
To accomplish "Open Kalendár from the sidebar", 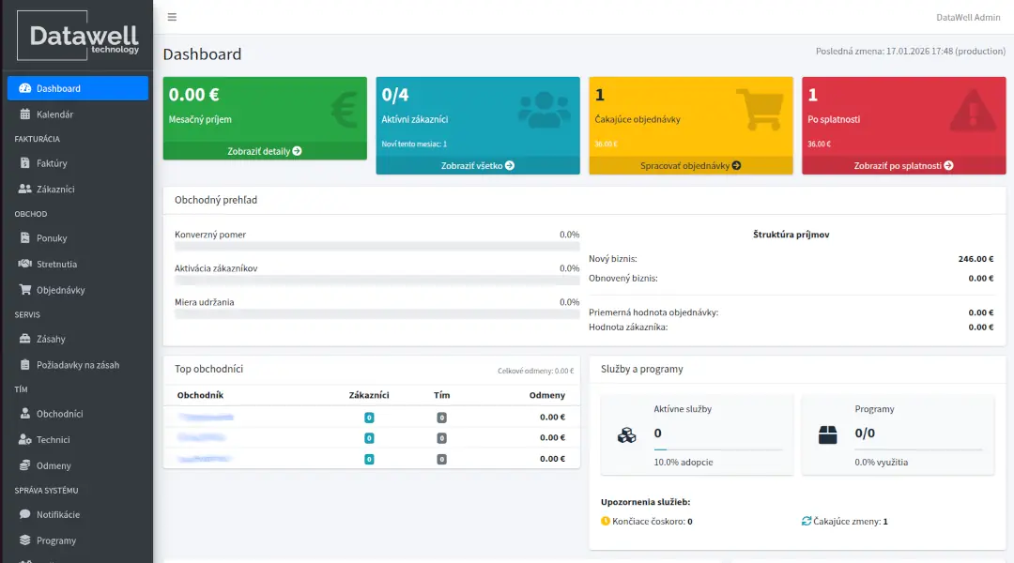I will (x=54, y=114).
